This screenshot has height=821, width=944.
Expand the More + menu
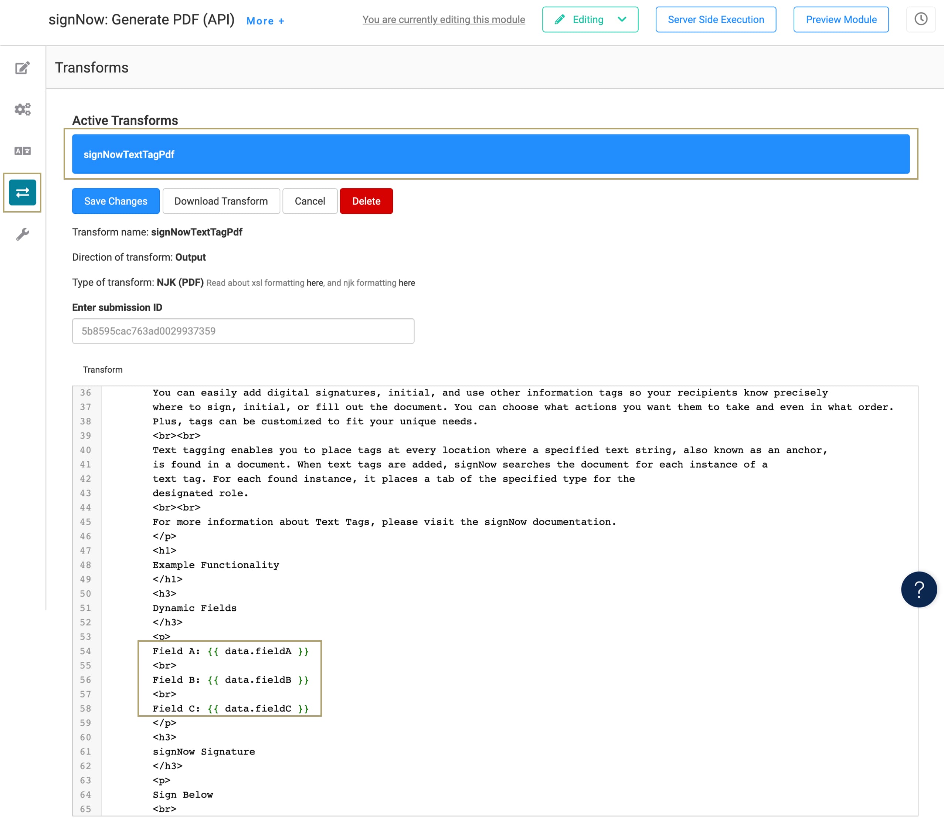point(265,21)
